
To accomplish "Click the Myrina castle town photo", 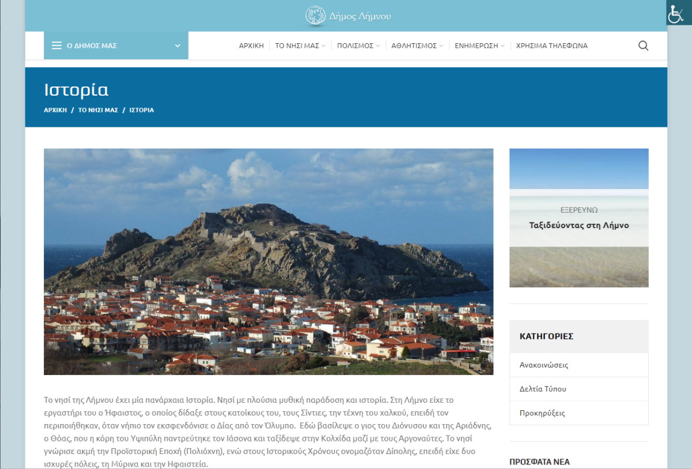I will pyautogui.click(x=268, y=262).
